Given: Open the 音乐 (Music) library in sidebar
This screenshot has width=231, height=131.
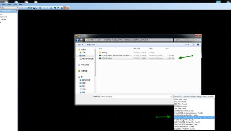Looking at the screenshot, I should 82,92.
